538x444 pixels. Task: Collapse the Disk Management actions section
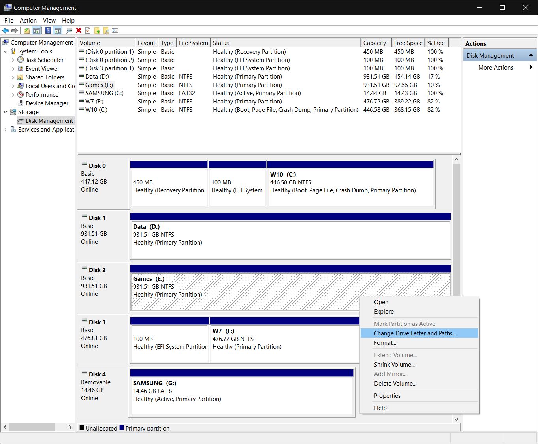click(x=531, y=55)
